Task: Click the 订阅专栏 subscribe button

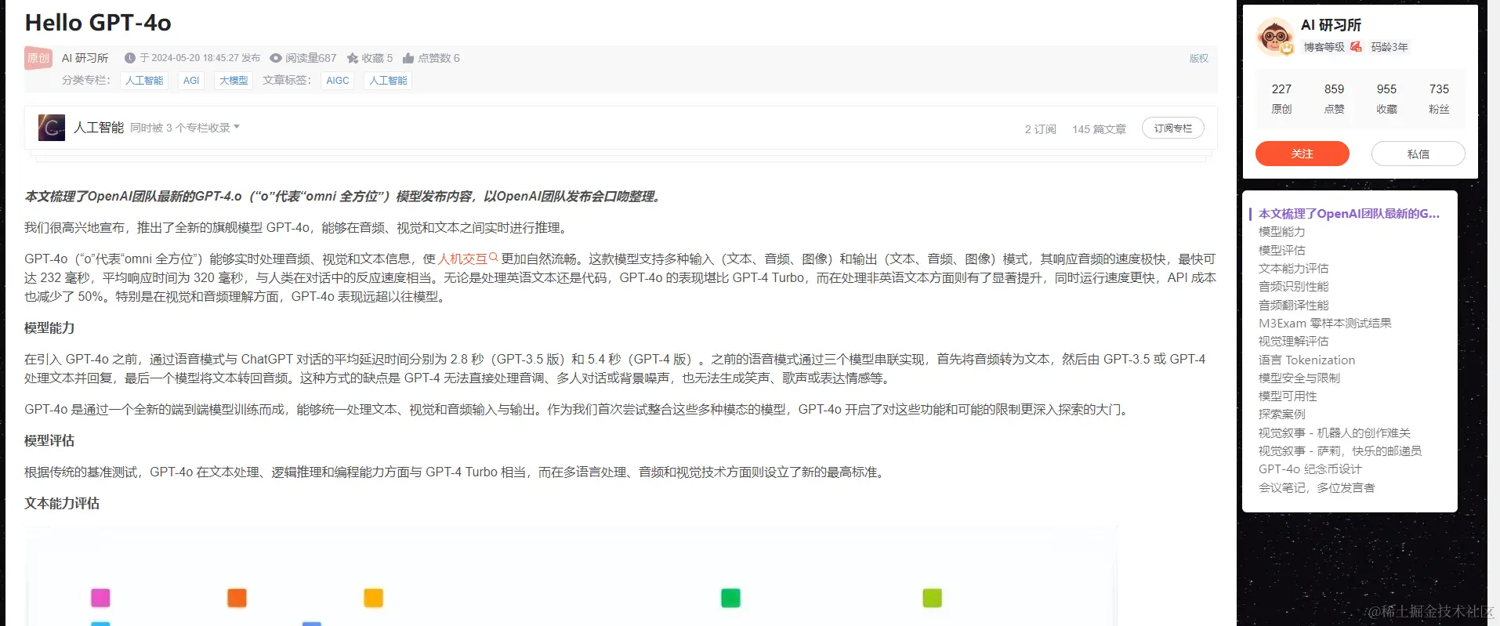Action: (1173, 128)
